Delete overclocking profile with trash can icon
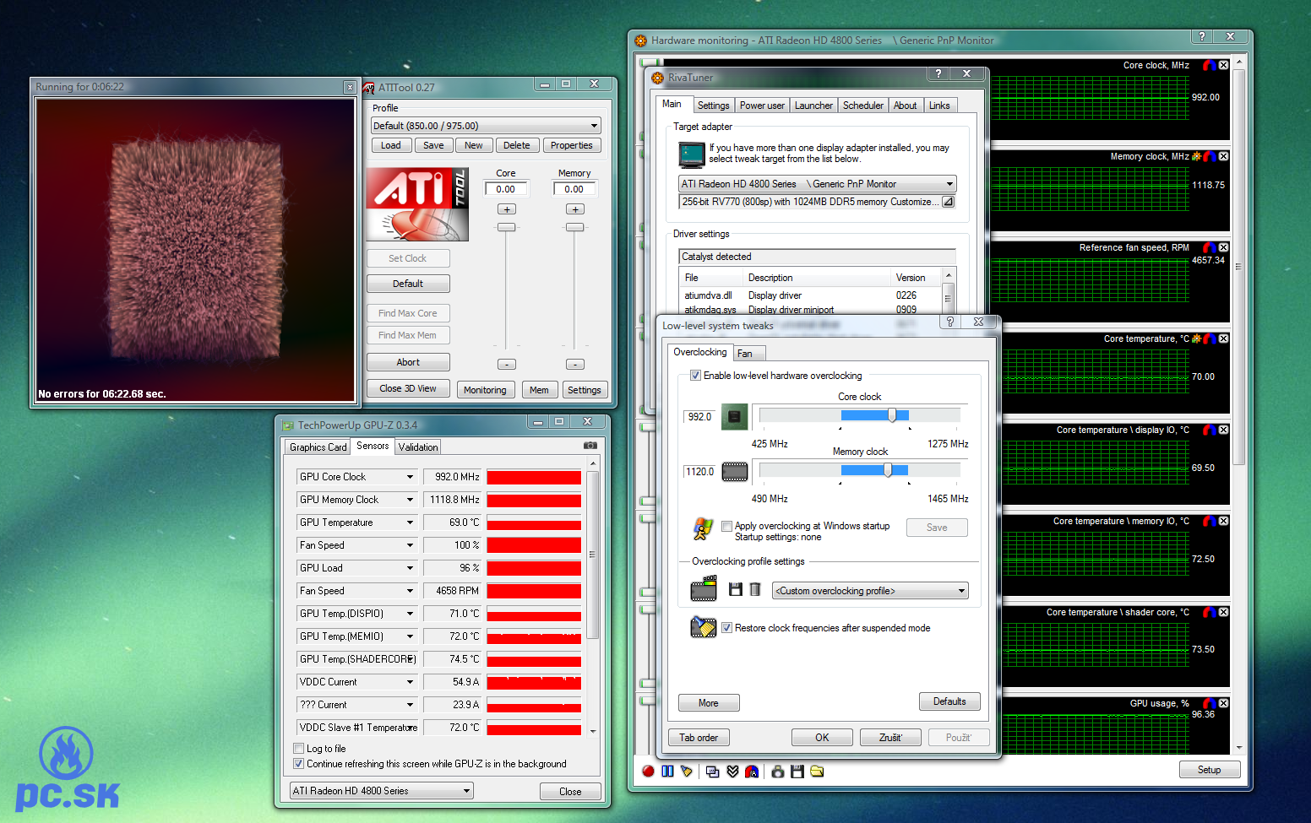1311x823 pixels. [755, 589]
